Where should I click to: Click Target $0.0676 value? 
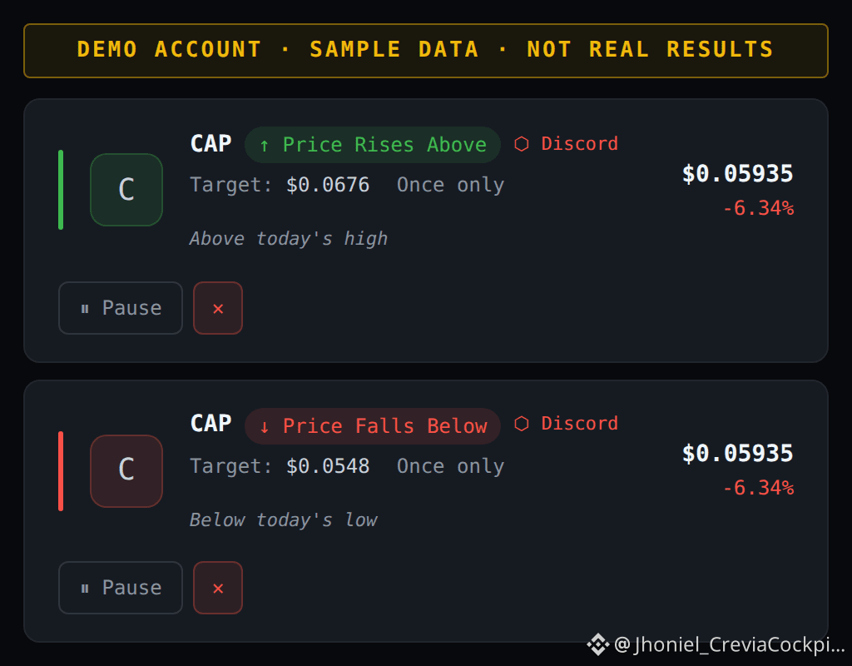pos(328,185)
